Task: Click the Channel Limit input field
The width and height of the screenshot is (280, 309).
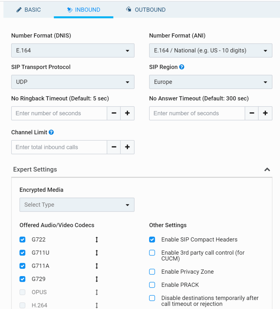Action: (x=59, y=147)
